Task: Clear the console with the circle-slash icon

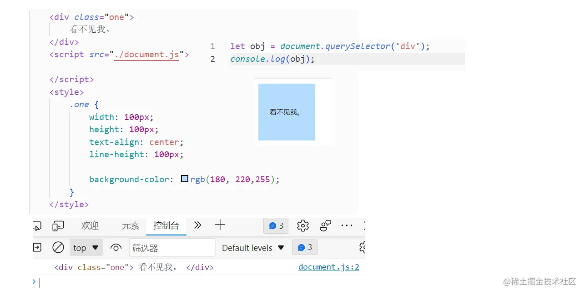Action: (58, 247)
